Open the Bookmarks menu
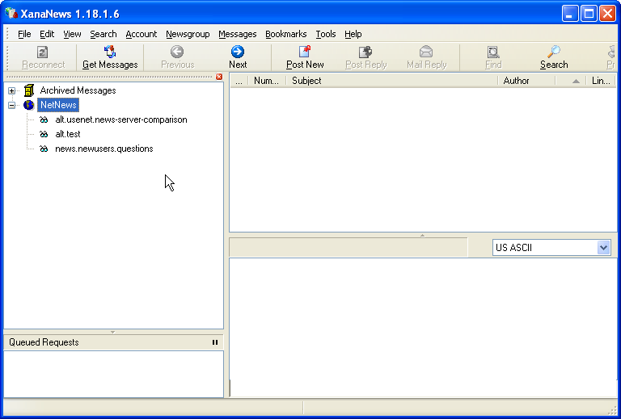 285,34
